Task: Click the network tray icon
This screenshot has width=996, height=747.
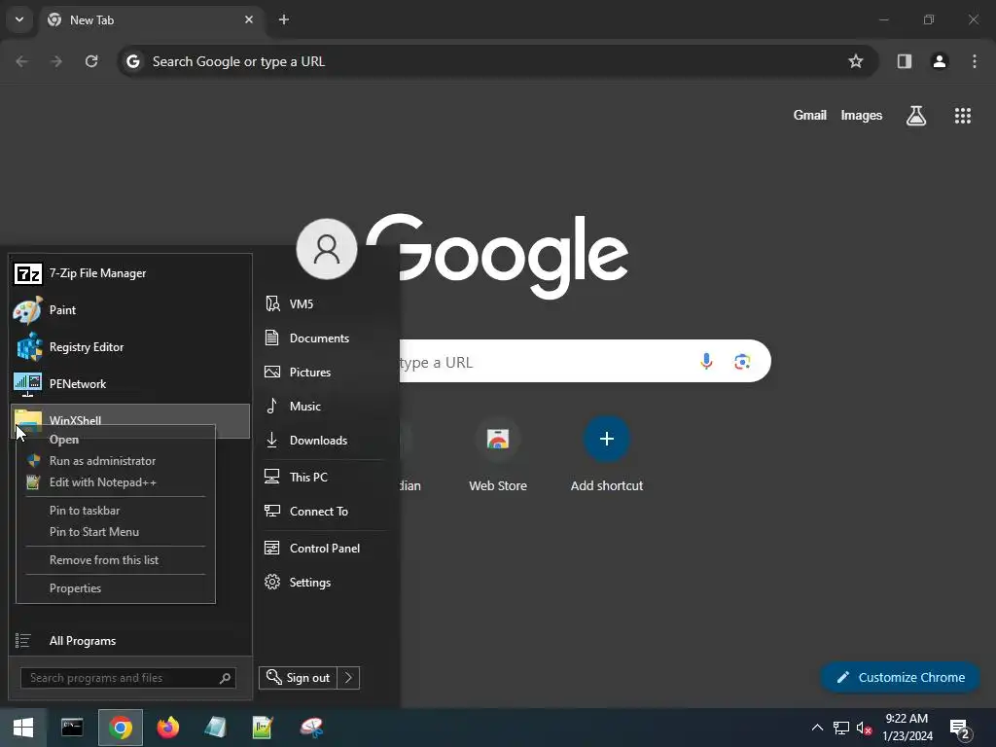Action: (x=841, y=728)
